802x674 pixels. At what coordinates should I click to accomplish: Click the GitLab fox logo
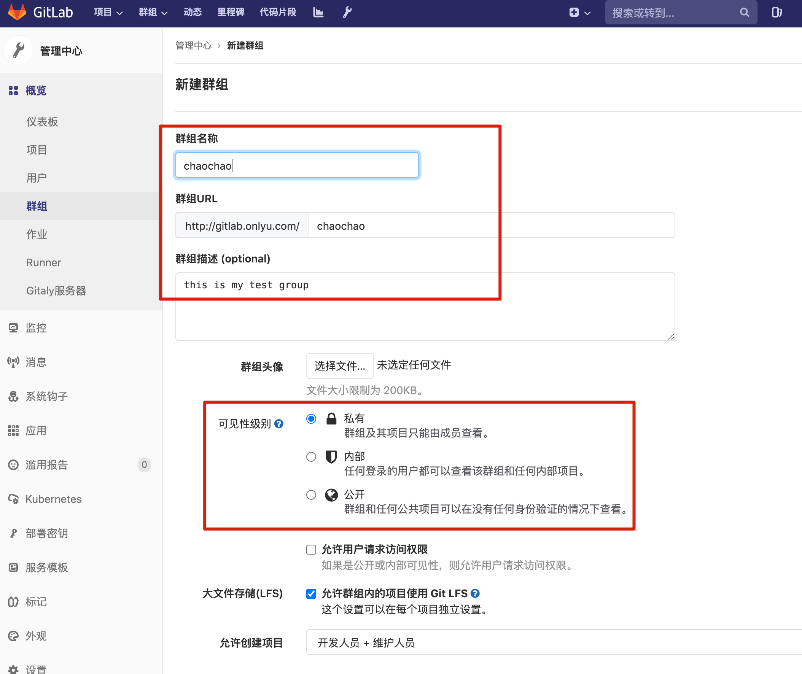[17, 12]
